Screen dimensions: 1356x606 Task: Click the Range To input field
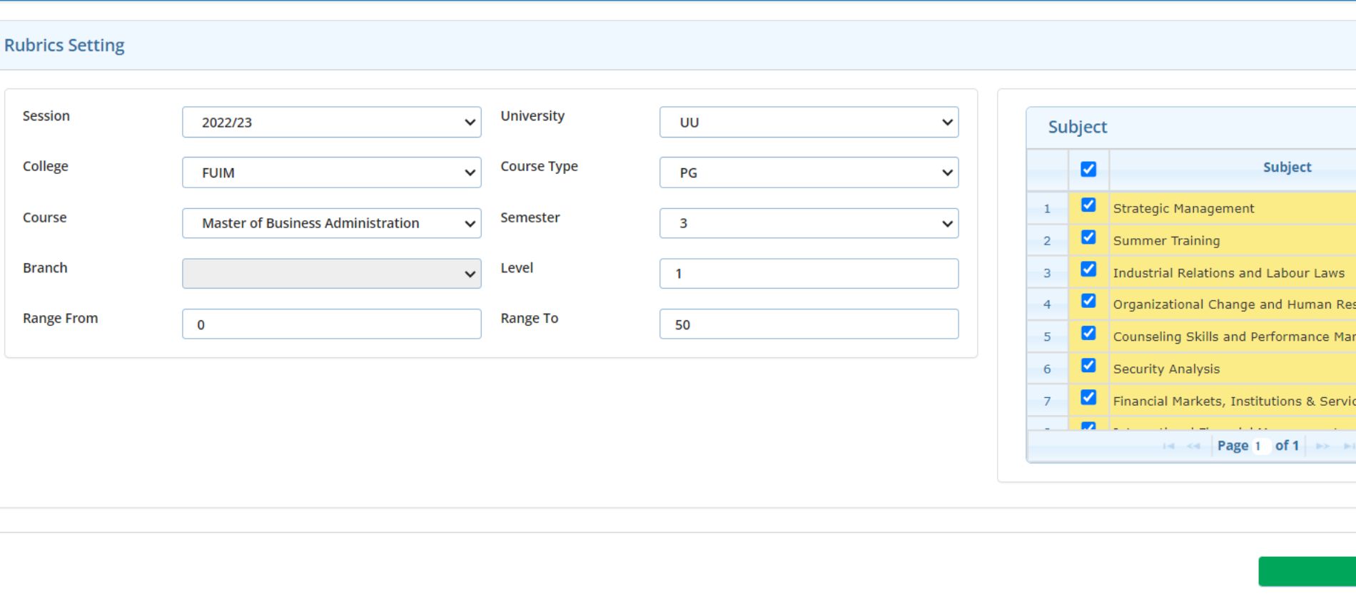[809, 324]
